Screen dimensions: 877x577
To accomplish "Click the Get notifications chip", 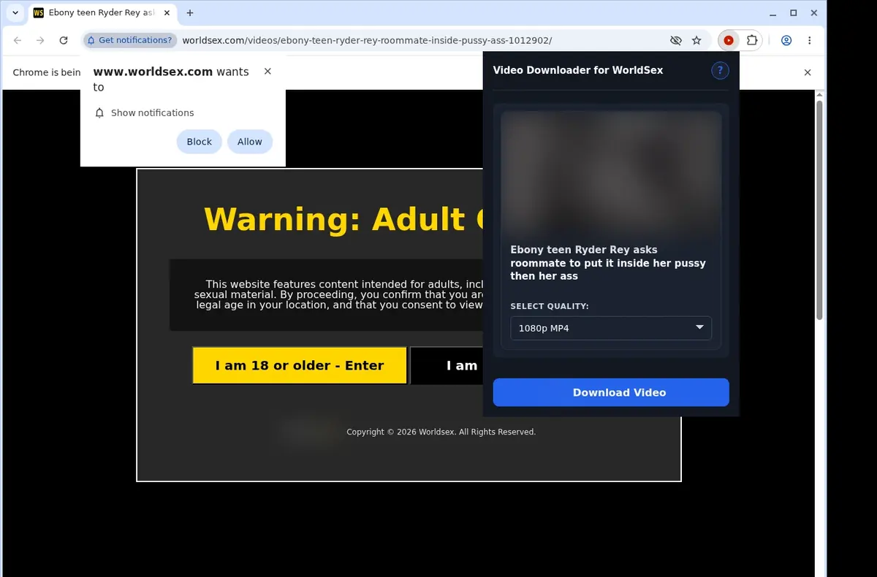I will pos(129,41).
